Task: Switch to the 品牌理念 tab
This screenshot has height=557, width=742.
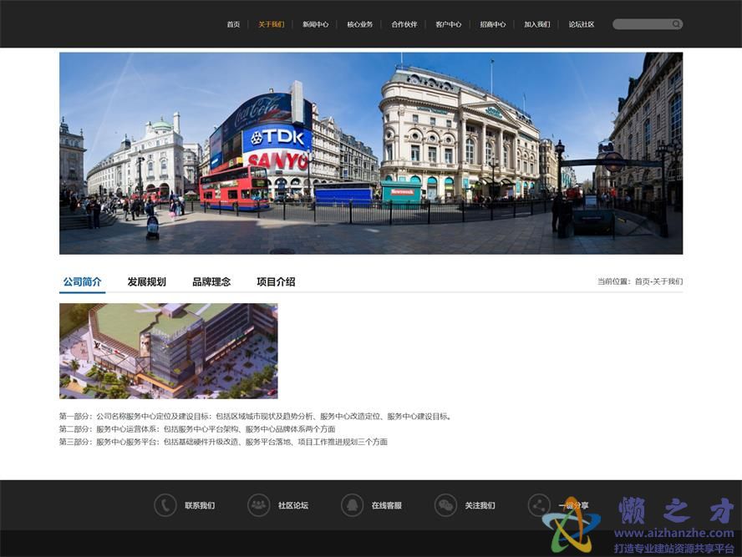Action: pos(211,282)
